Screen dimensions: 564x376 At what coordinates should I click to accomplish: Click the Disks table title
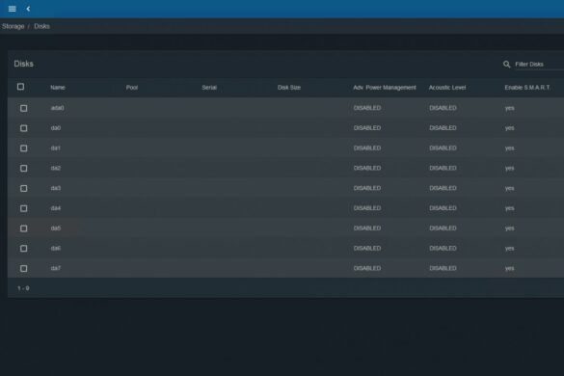point(24,64)
